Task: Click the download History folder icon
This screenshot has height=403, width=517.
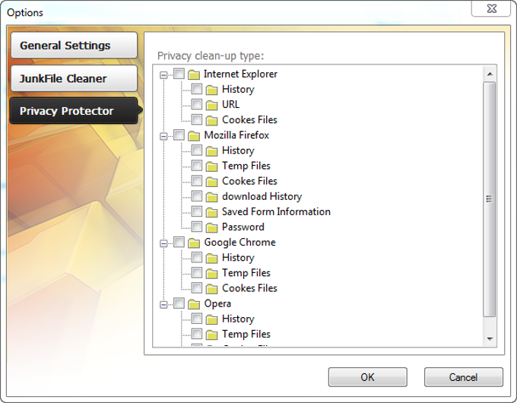Action: click(211, 197)
